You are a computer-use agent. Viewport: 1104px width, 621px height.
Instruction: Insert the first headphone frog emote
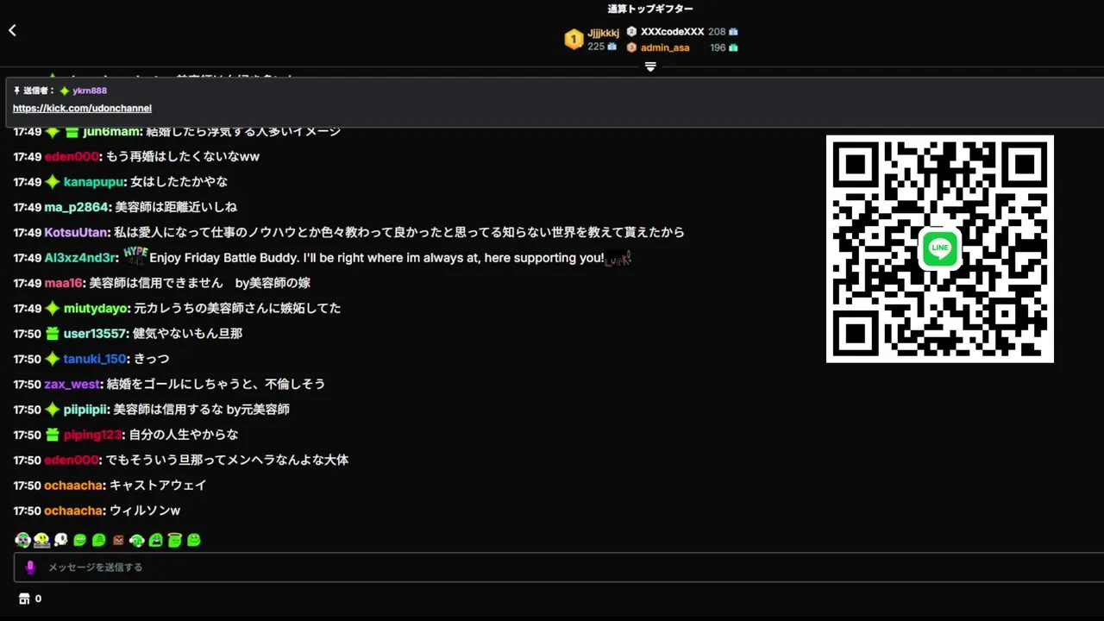(x=22, y=540)
